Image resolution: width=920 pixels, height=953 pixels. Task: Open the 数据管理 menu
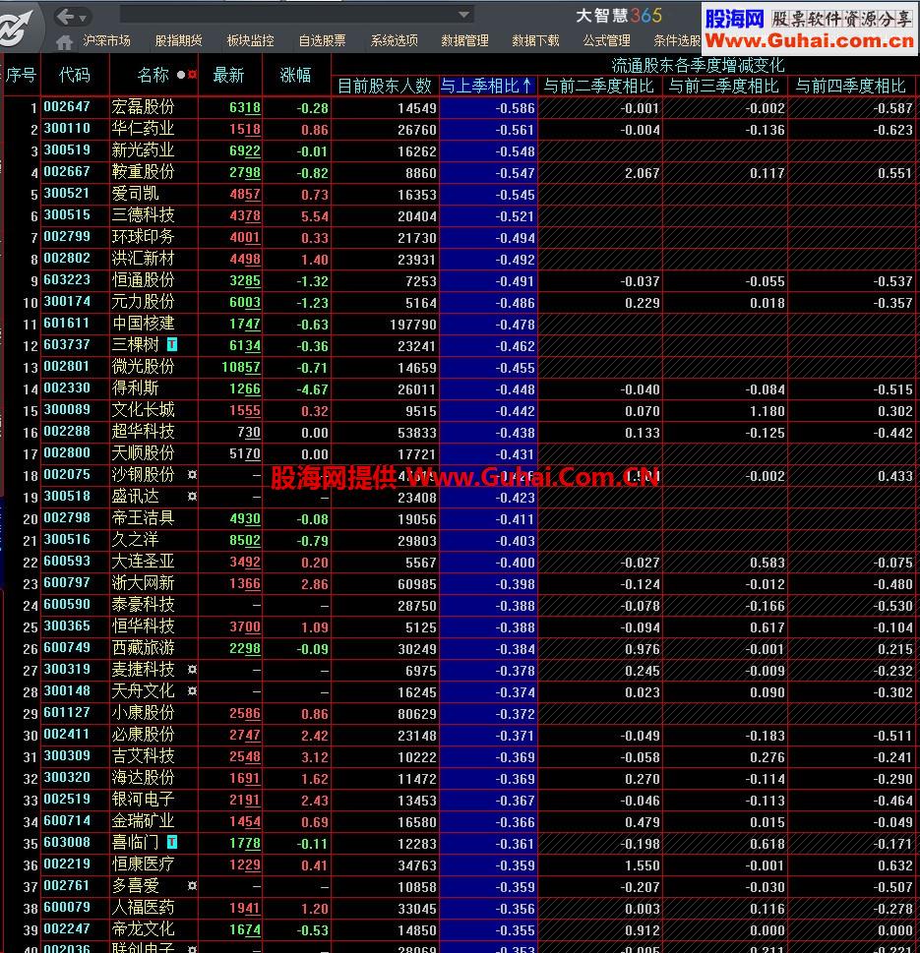464,40
